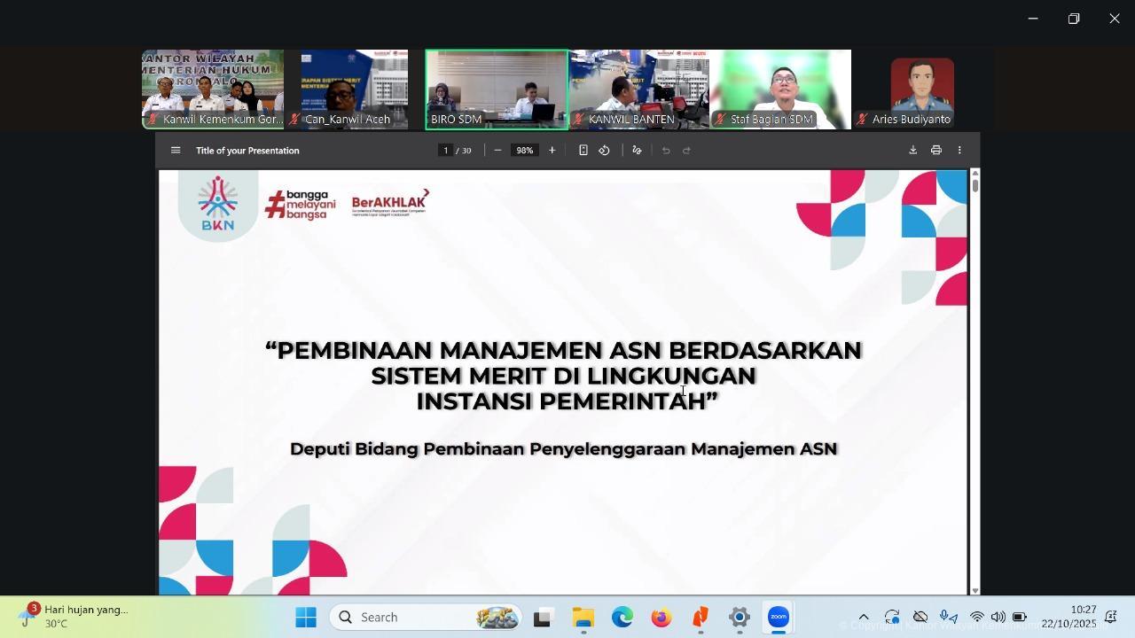Open Firefox from the taskbar
Viewport: 1135px width, 638px height.
point(661,618)
